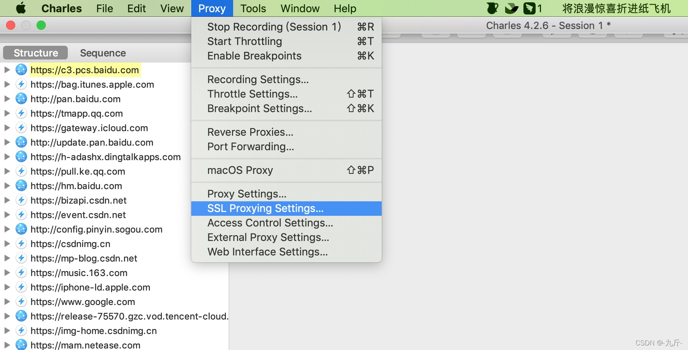Viewport: 688px width, 350px height.
Task: Expand the https://gateway.icloud.com node
Action: [7, 128]
